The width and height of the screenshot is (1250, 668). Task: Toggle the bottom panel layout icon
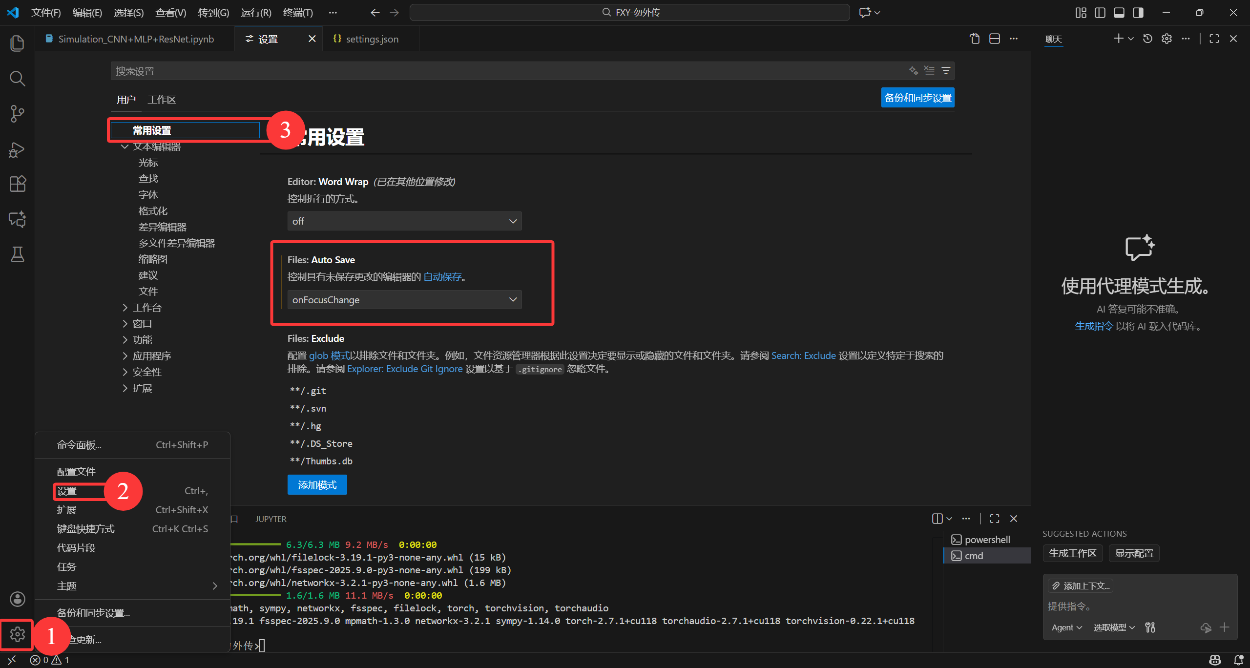tap(1119, 13)
